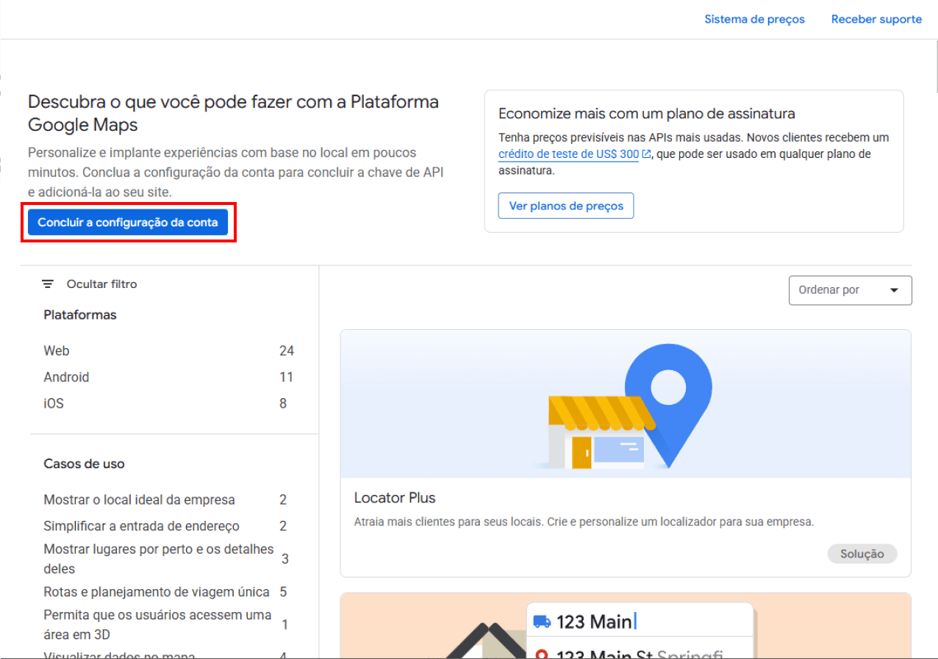Open Receber suporte link
This screenshot has width=938, height=659.
pos(876,19)
